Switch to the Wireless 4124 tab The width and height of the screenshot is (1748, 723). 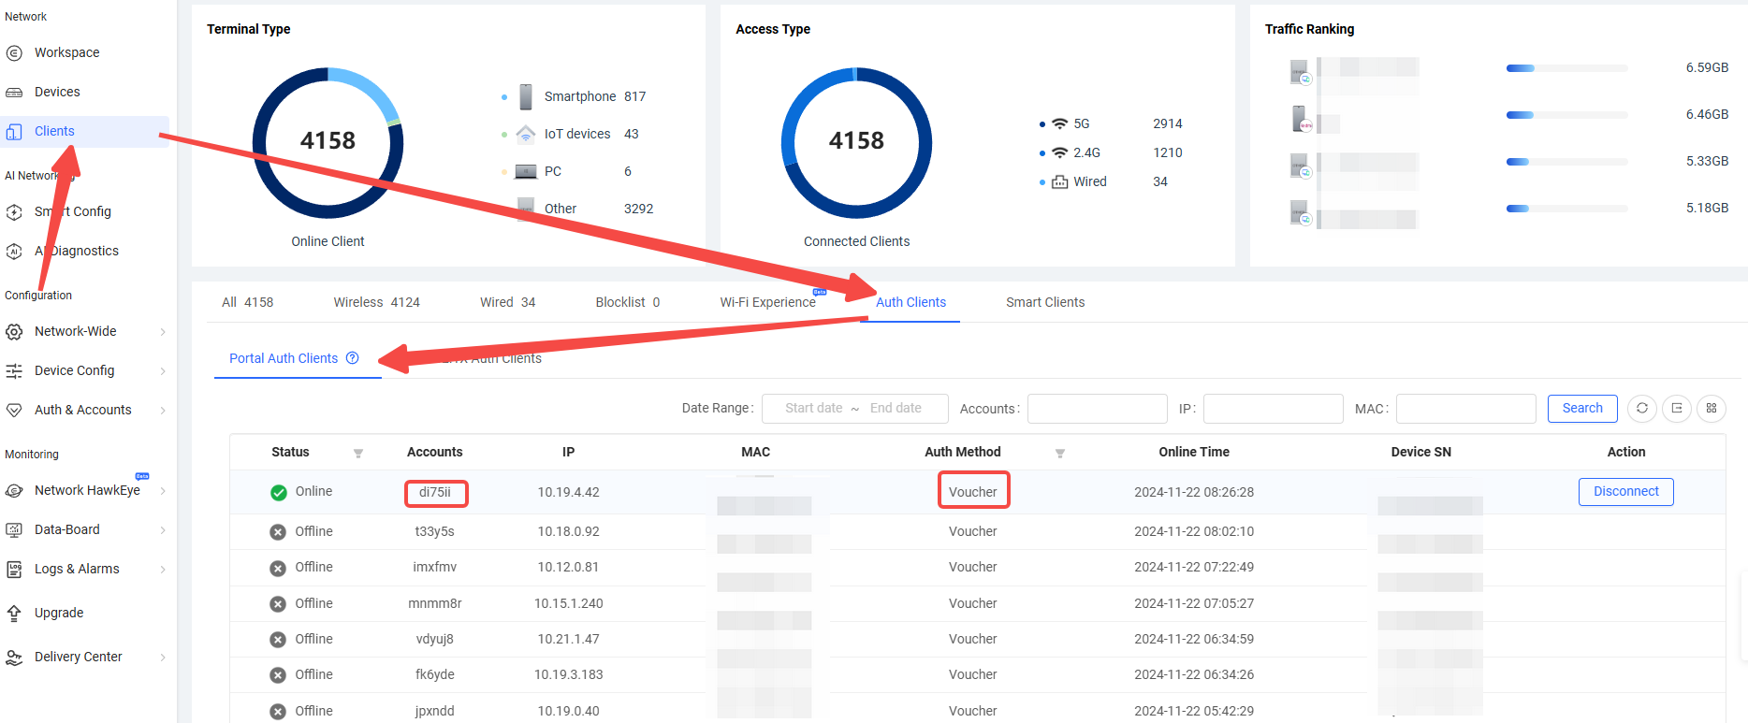point(376,302)
